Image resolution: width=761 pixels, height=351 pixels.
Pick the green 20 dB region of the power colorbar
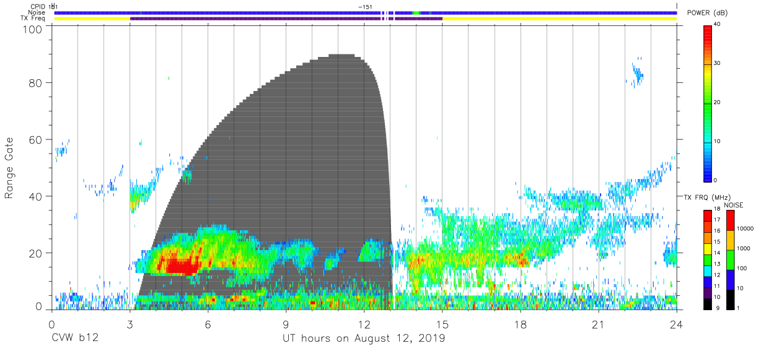pyautogui.click(x=707, y=103)
